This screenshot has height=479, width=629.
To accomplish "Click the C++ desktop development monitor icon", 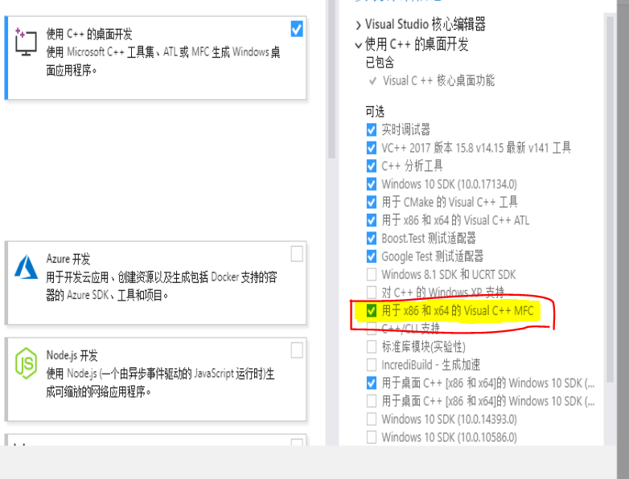I will [26, 42].
